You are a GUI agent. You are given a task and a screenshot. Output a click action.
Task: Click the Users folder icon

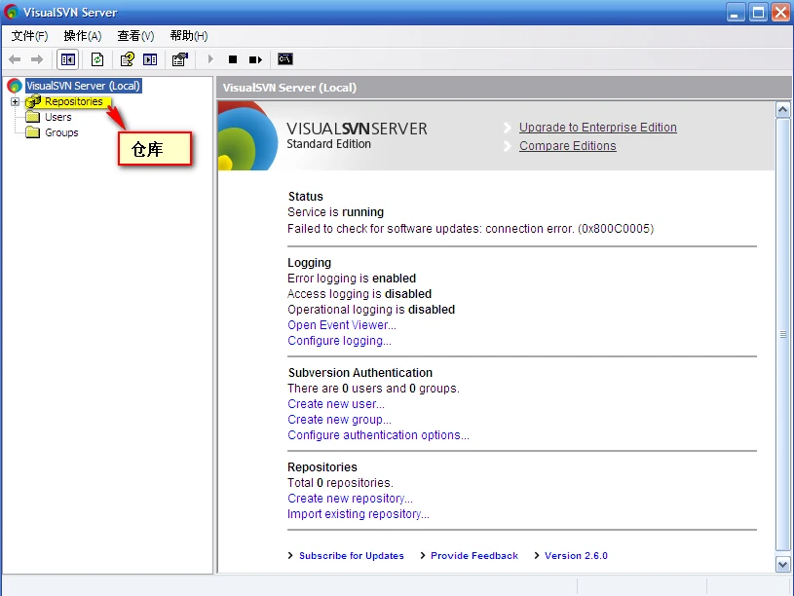[33, 117]
